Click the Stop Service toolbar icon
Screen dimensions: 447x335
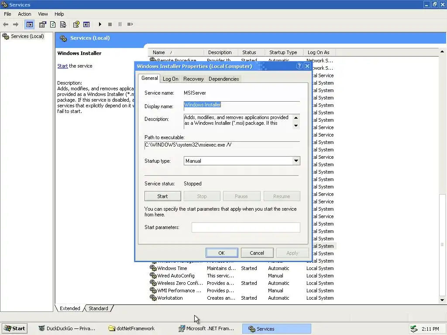click(x=110, y=24)
